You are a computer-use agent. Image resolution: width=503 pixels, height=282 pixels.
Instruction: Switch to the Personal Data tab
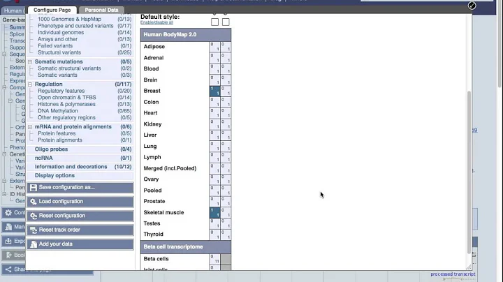pos(101,10)
